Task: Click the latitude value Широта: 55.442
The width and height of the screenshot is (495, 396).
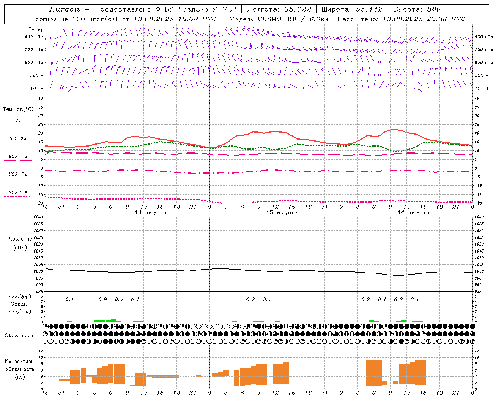Action: (x=352, y=9)
